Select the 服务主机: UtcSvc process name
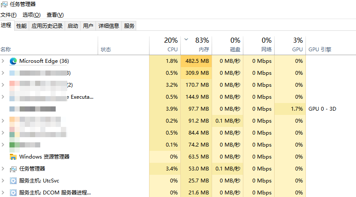356x197 pixels. 39,181
